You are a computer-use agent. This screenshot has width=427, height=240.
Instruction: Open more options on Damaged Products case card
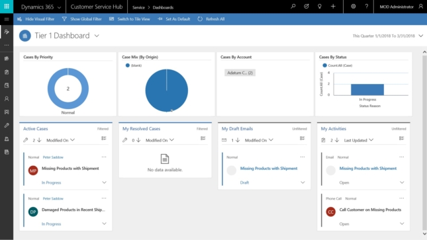[x=104, y=198]
